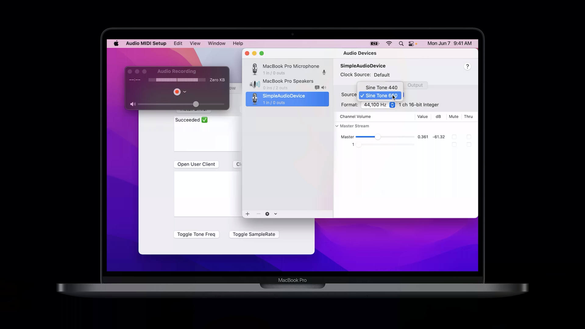Open the Window menu
Image resolution: width=585 pixels, height=329 pixels.
tap(217, 43)
